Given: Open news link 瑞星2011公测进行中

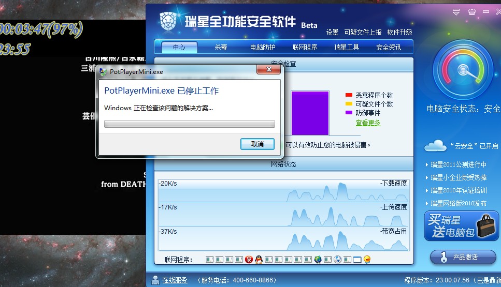Looking at the screenshot, I should click(459, 164).
